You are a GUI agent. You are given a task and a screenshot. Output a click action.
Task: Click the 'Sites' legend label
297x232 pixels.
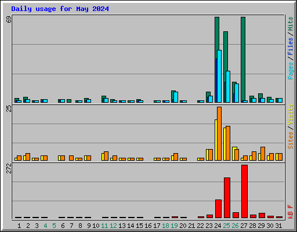coord(291,140)
